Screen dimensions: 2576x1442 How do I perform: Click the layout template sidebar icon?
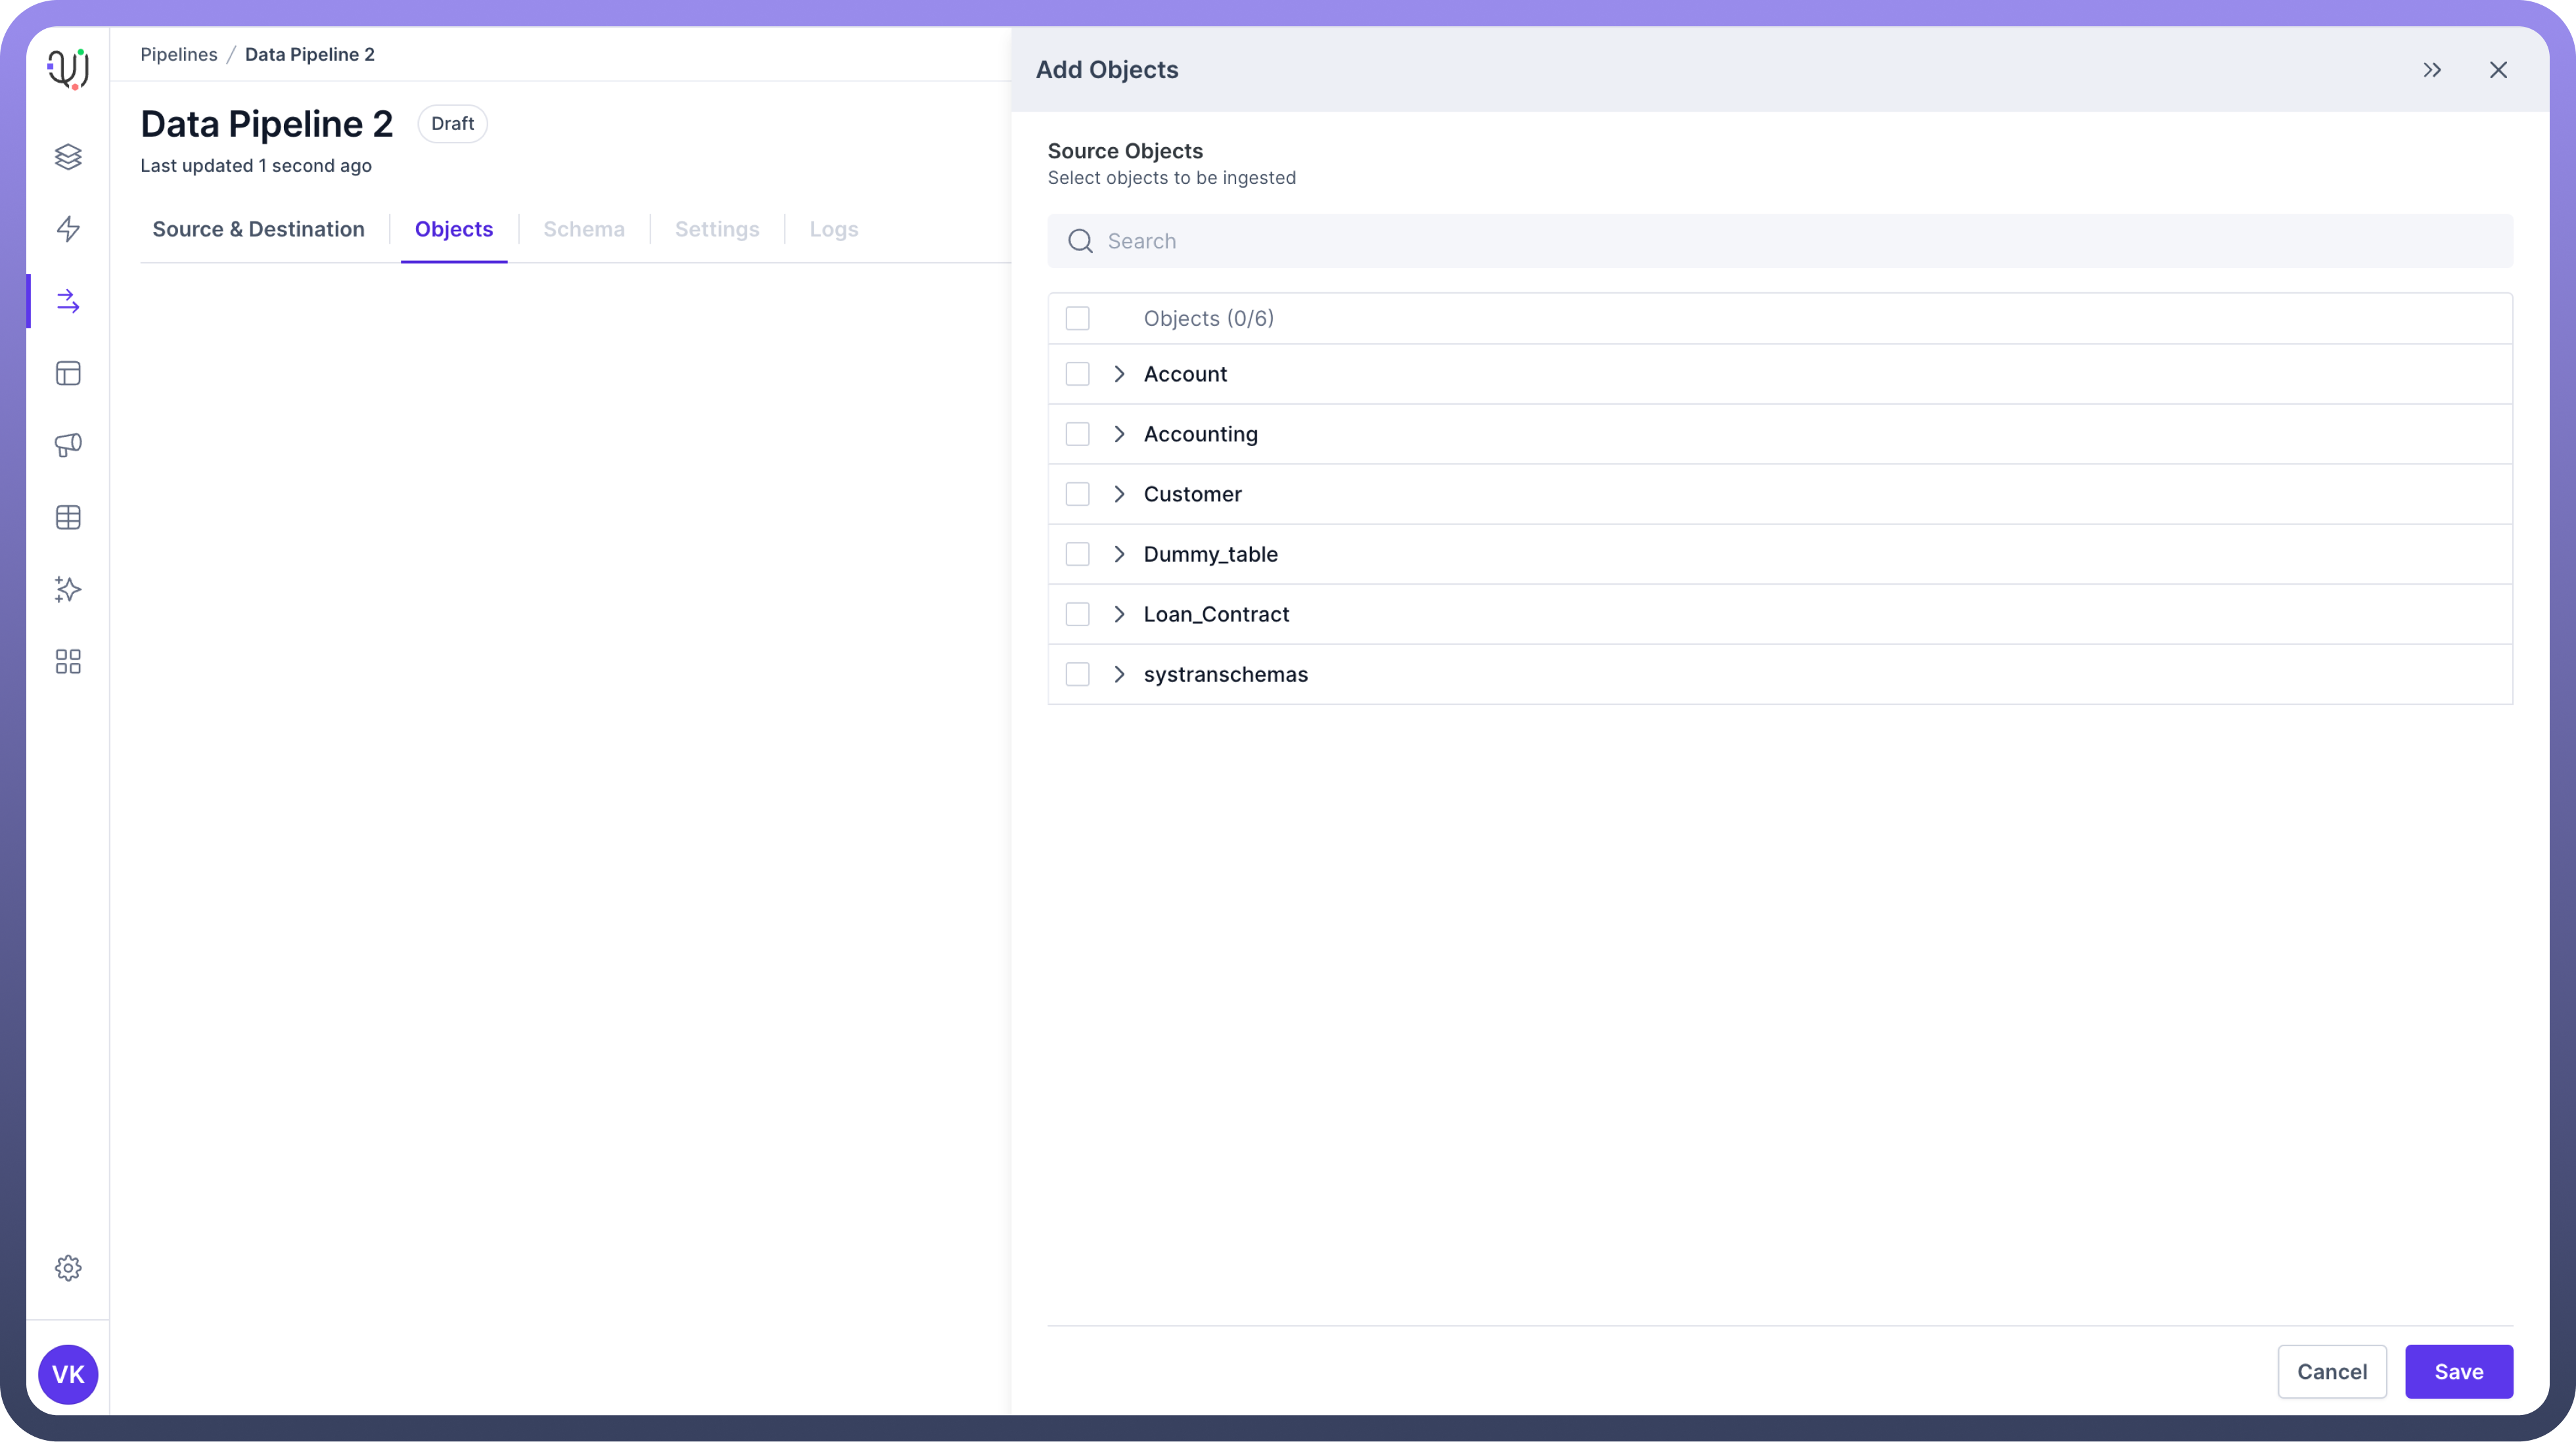pyautogui.click(x=68, y=373)
